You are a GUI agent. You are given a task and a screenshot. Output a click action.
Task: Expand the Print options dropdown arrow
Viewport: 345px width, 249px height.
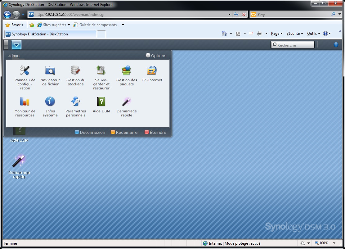[x=266, y=34]
